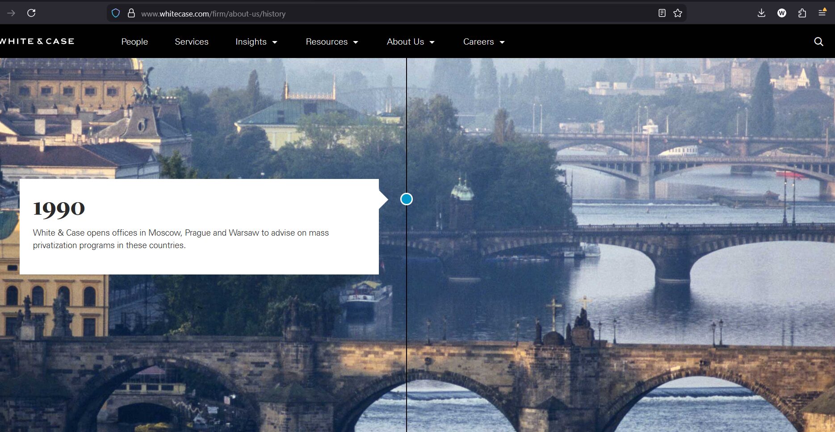Viewport: 835px width, 432px height.
Task: Open the extensions puzzle icon
Action: click(x=802, y=13)
